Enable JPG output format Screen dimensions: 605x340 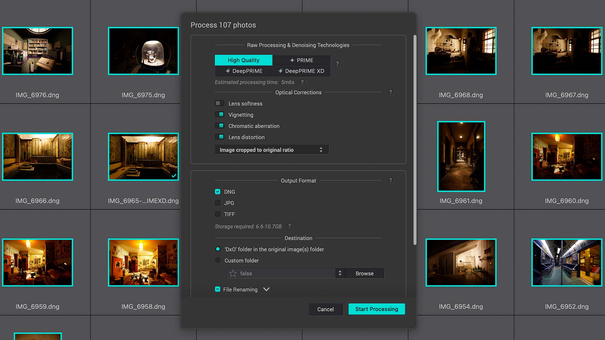(x=217, y=203)
